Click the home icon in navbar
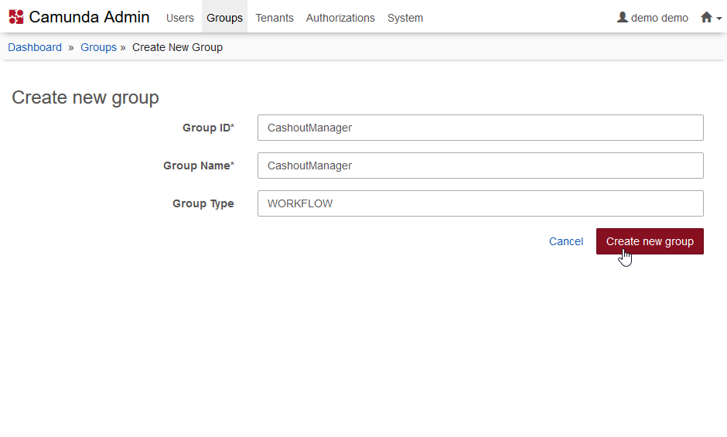727x437 pixels. pyautogui.click(x=706, y=17)
